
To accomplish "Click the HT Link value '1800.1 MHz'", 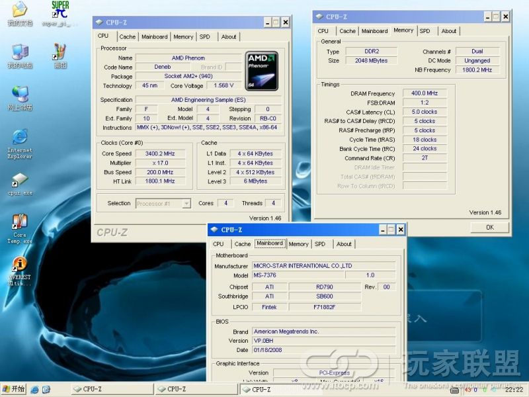I will [160, 181].
